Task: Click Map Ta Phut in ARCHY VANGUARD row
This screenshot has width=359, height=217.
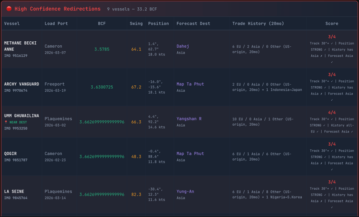Action: click(190, 84)
